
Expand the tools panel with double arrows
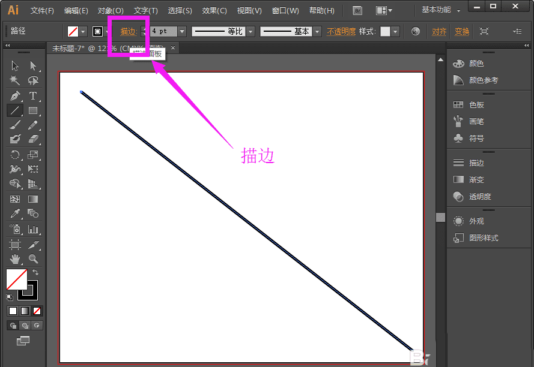pyautogui.click(x=7, y=45)
